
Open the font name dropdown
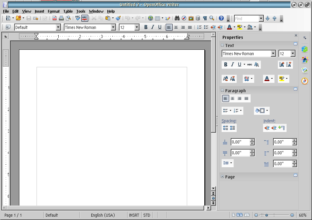[x=113, y=27]
